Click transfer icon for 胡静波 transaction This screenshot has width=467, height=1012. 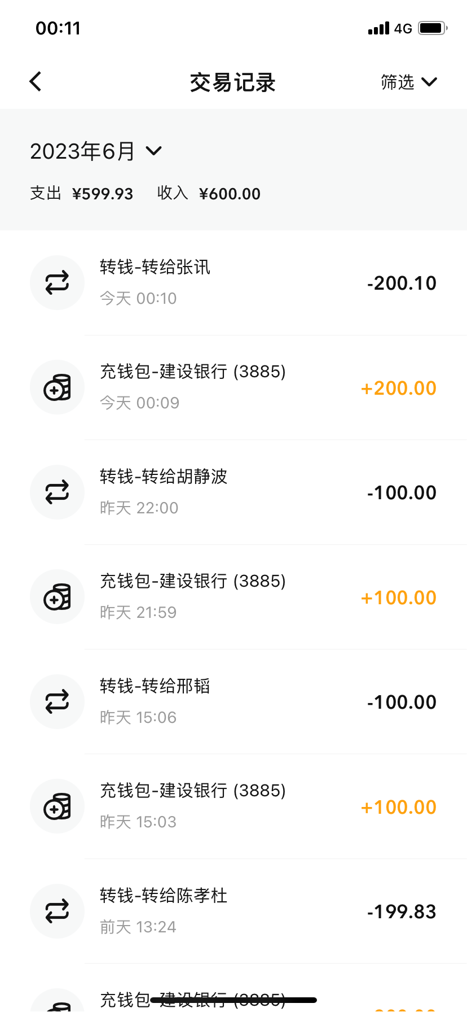[x=57, y=492]
